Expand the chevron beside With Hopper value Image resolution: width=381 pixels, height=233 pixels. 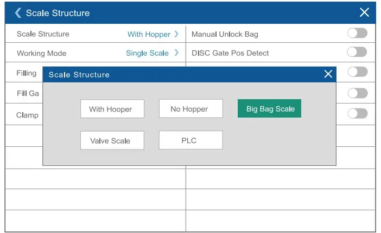point(176,34)
